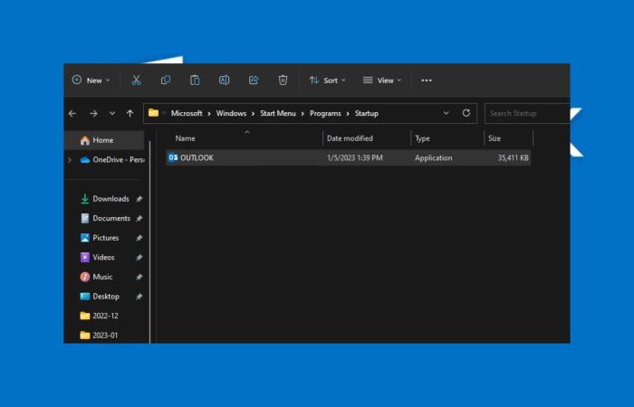Screen dimensions: 634x407
Task: Click the Delete trash can icon
Action: [283, 80]
